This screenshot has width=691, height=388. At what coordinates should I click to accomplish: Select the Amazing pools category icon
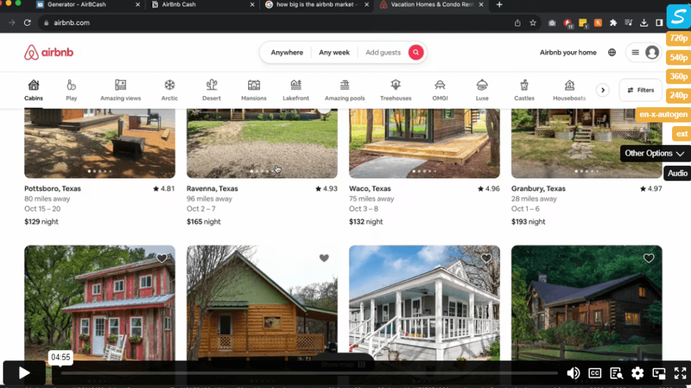(x=345, y=84)
